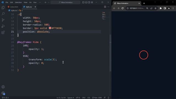The image size is (176, 99).
Task: Click the red circle on the page
Action: 144,55
